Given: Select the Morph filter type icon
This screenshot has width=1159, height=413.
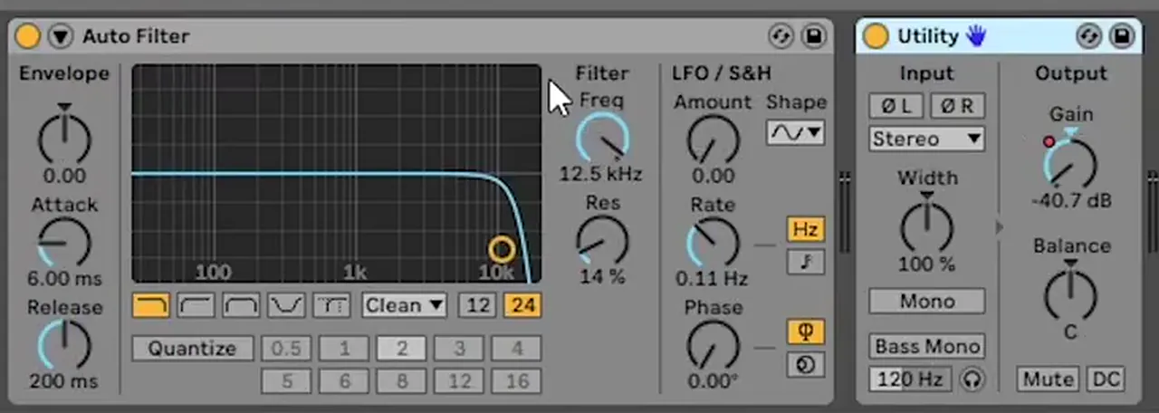Looking at the screenshot, I should (331, 305).
